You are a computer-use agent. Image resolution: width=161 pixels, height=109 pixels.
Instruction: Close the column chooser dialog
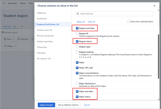(154, 6)
